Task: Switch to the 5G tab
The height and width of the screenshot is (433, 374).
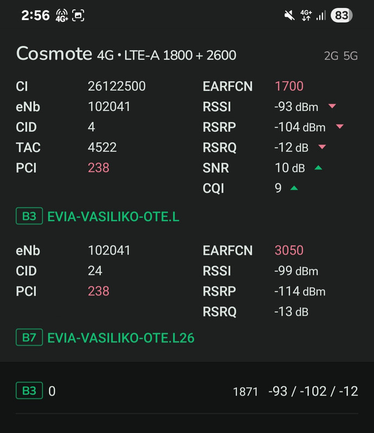Action: coord(351,56)
